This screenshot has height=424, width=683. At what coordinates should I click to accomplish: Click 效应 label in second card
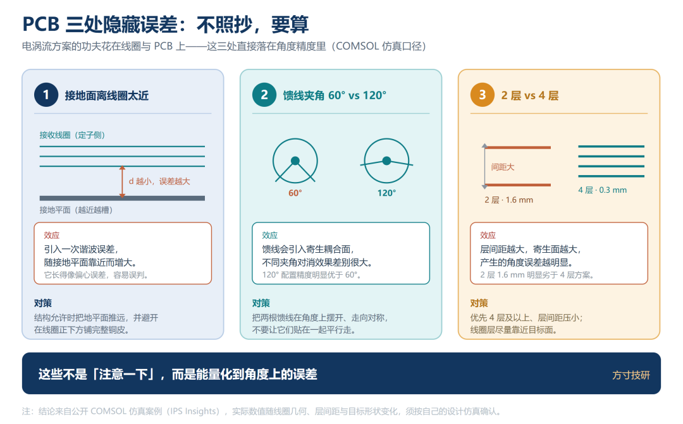[269, 235]
